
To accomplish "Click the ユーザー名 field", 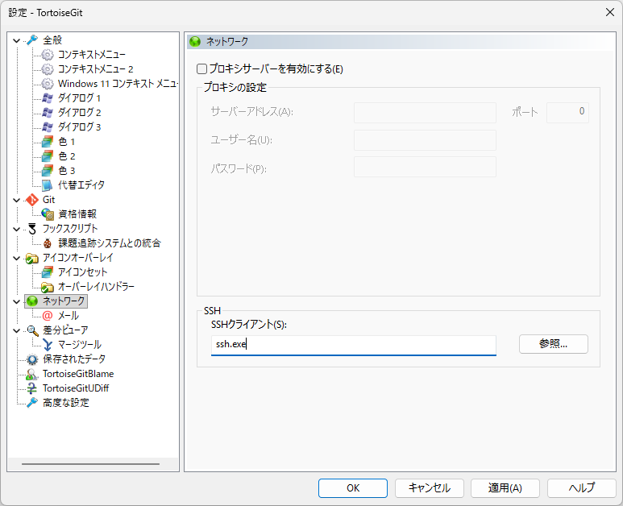I will [425, 140].
